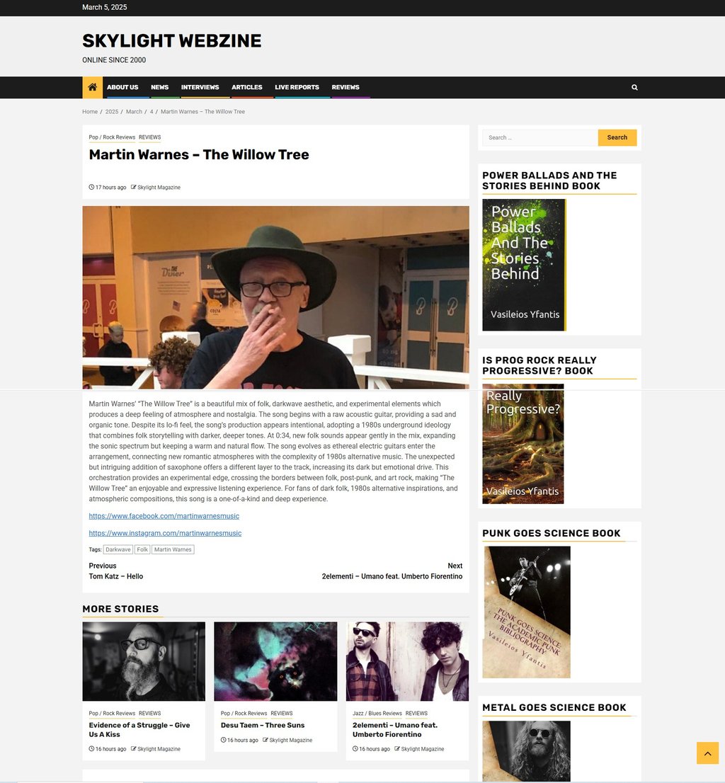This screenshot has width=725, height=783.
Task: Go to previous post Tom Katz – Hello
Action: click(x=116, y=576)
